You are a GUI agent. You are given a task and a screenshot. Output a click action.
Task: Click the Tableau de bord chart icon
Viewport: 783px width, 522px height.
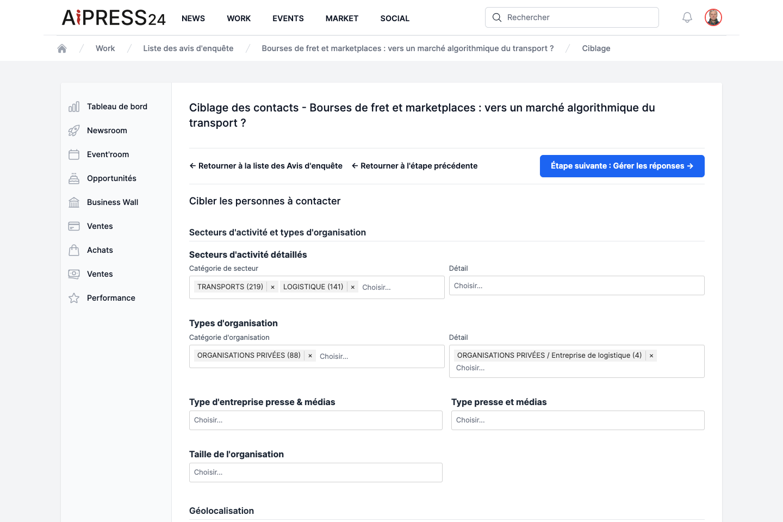(74, 107)
